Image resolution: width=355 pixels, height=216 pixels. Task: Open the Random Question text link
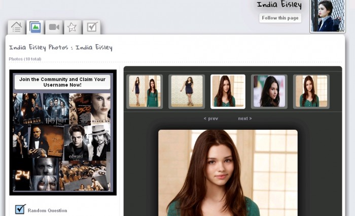(47, 210)
